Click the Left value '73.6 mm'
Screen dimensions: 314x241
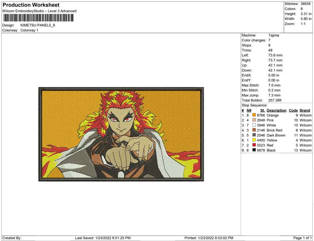(275, 55)
